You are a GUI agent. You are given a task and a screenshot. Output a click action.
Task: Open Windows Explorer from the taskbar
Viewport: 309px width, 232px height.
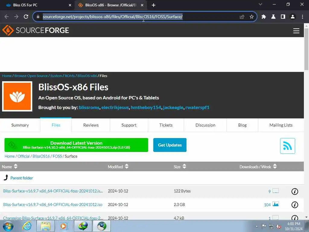pos(46,226)
